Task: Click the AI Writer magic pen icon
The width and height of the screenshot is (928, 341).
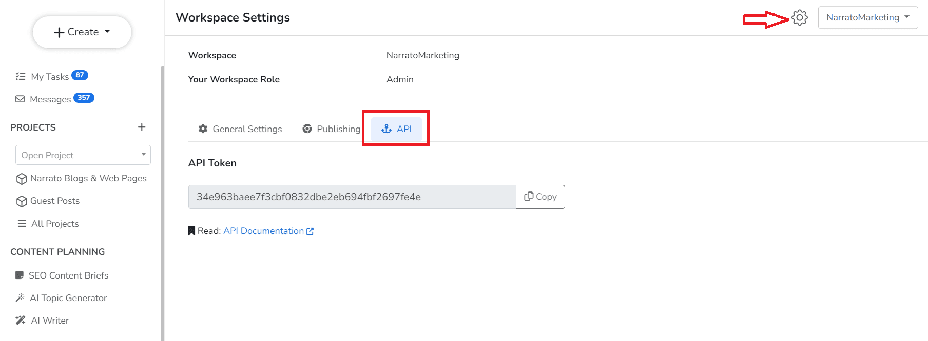Action: pyautogui.click(x=21, y=320)
